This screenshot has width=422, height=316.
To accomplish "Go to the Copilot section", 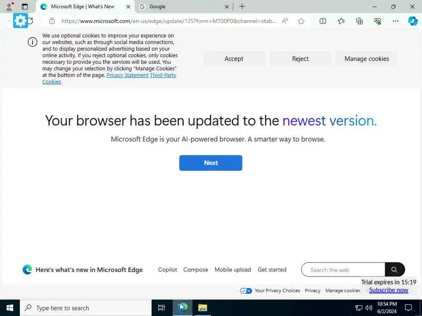I will (167, 270).
